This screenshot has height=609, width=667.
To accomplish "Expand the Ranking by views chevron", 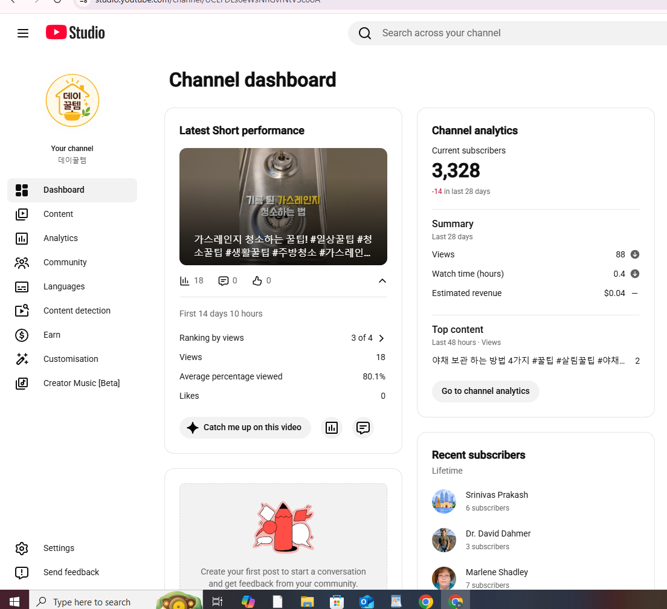I will coord(382,338).
